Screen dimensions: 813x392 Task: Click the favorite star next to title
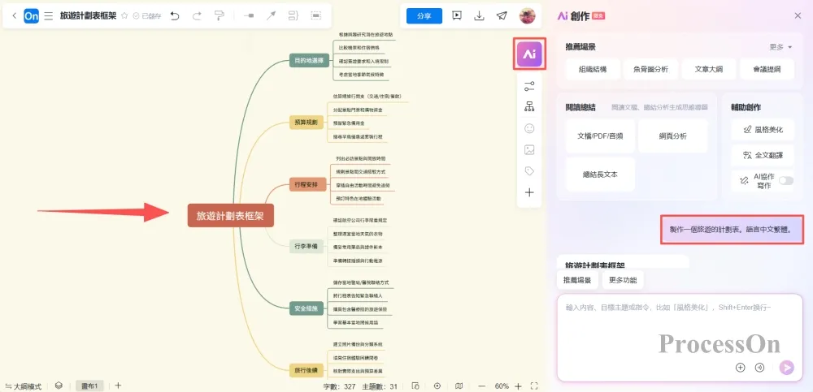click(x=124, y=15)
